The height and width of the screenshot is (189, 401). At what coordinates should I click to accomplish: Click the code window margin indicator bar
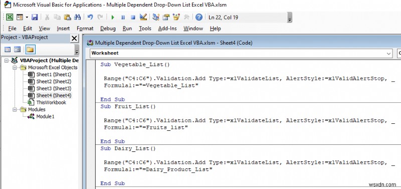point(91,124)
